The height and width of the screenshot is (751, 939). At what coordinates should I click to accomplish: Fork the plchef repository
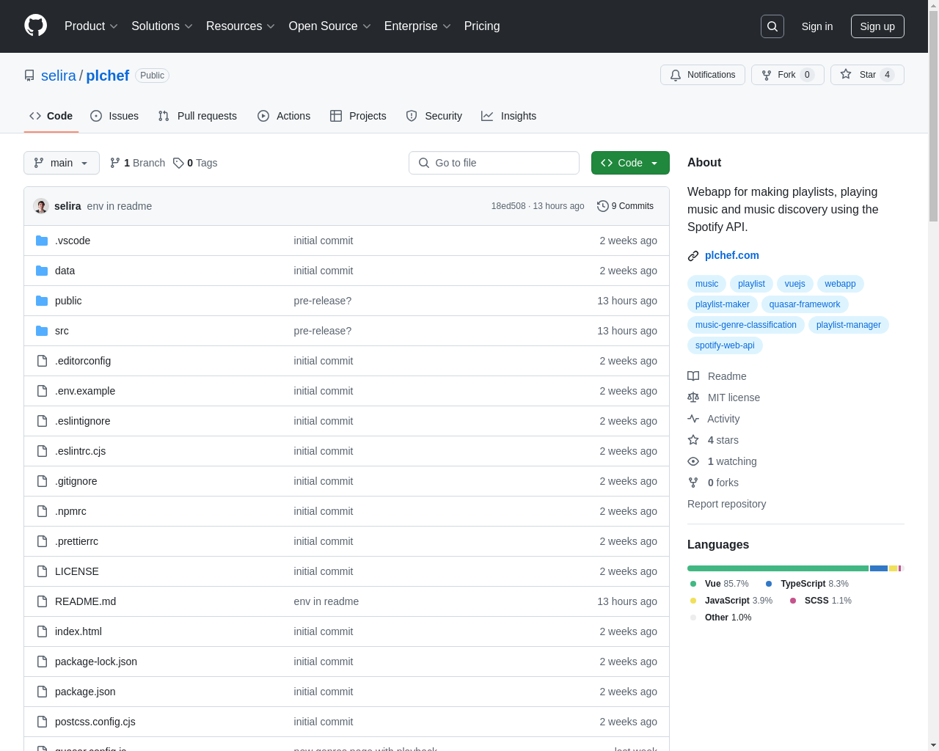(x=788, y=75)
